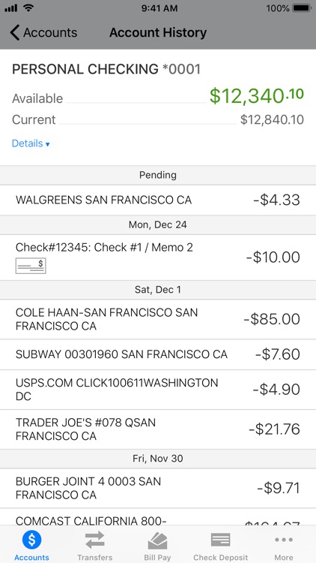Open Check#12345 transaction row
316x563 pixels.
click(x=158, y=257)
